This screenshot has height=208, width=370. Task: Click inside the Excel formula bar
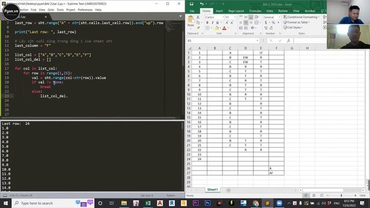(310, 41)
